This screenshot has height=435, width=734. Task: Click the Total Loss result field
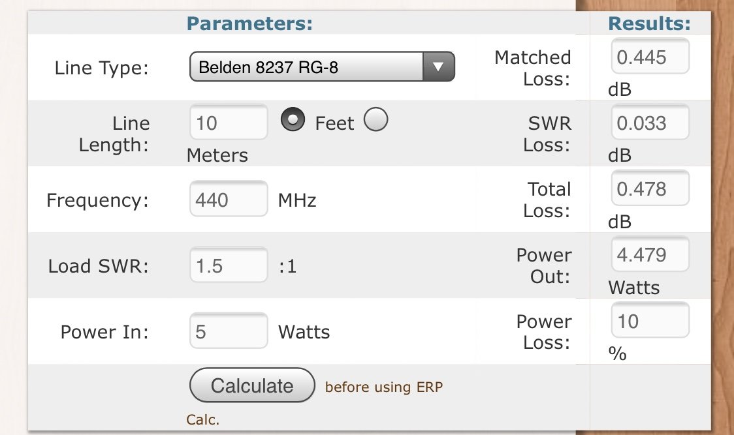650,188
